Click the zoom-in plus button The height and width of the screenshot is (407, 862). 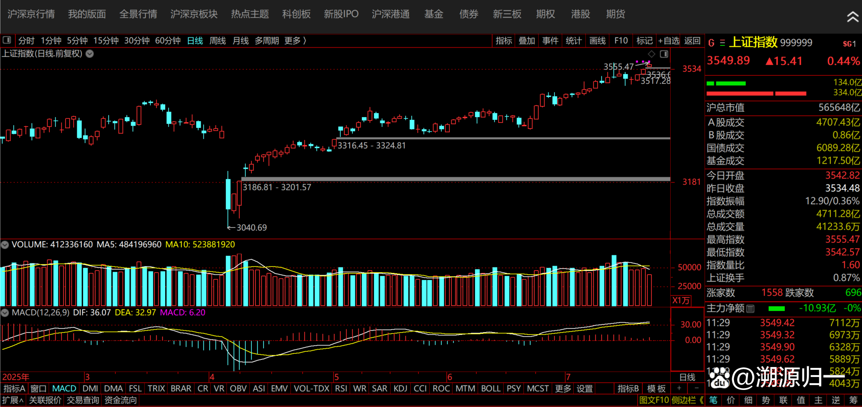point(679,388)
